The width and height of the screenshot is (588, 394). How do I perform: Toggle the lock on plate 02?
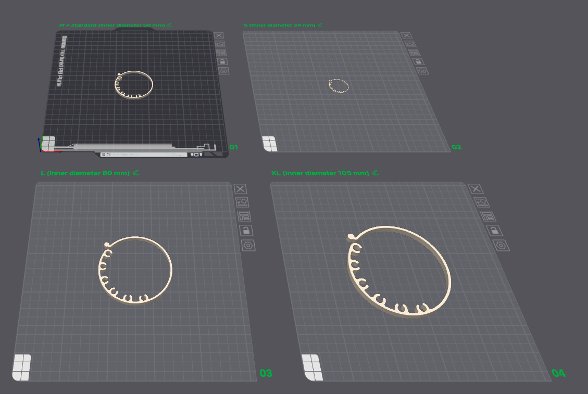coord(419,61)
